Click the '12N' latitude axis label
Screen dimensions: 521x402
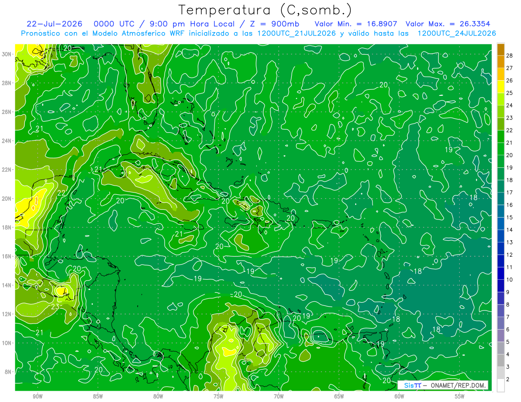pos(7,314)
